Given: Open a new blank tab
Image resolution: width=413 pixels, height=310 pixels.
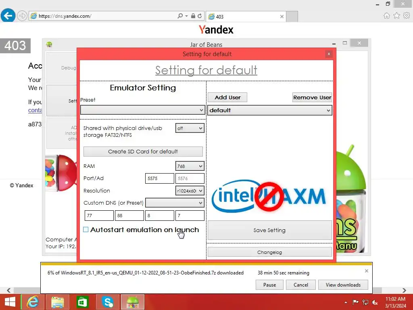Looking at the screenshot, I should coord(292,17).
